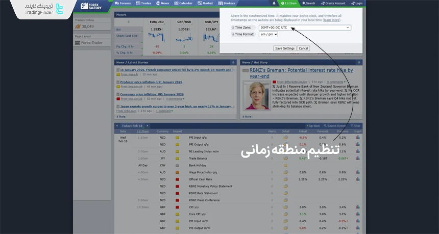The width and height of the screenshot is (439, 234).
Task: Open detail for Wage Price Index q/q
Action: pos(285,172)
